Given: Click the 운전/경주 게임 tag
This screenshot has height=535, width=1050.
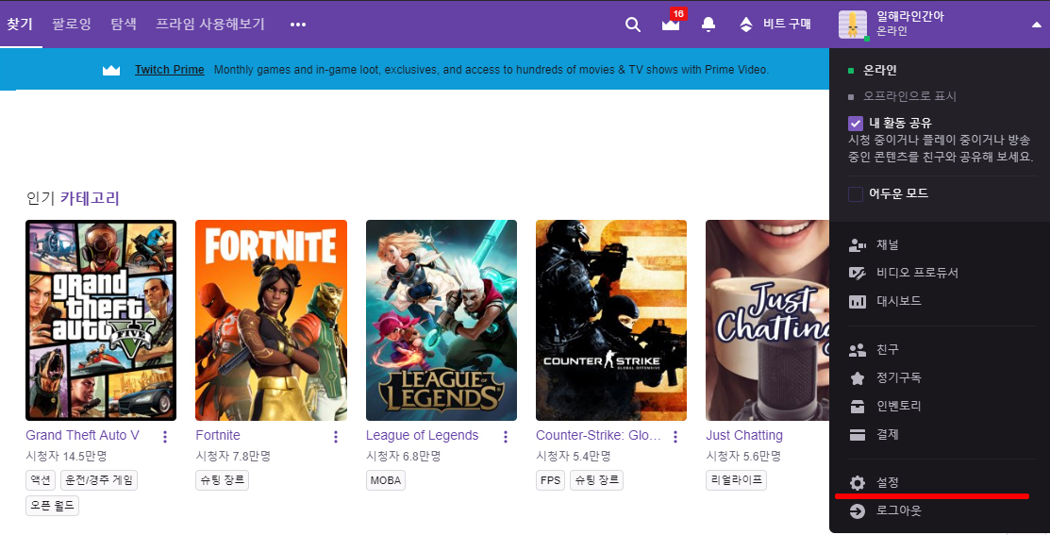Looking at the screenshot, I should click(98, 480).
